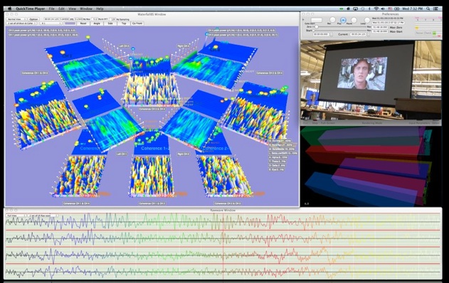The image size is (449, 283).
Task: Open the Full View dropdown in Rawwave window
Action: point(16,215)
